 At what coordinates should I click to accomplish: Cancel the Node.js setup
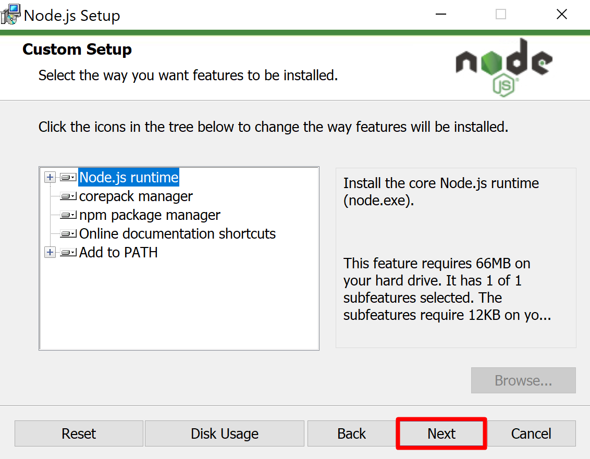[x=532, y=433]
